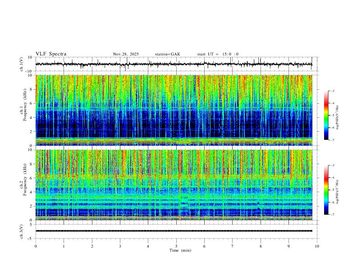Click the "ch.3(V)" axis label
357x276 pixels.
coord(22,231)
